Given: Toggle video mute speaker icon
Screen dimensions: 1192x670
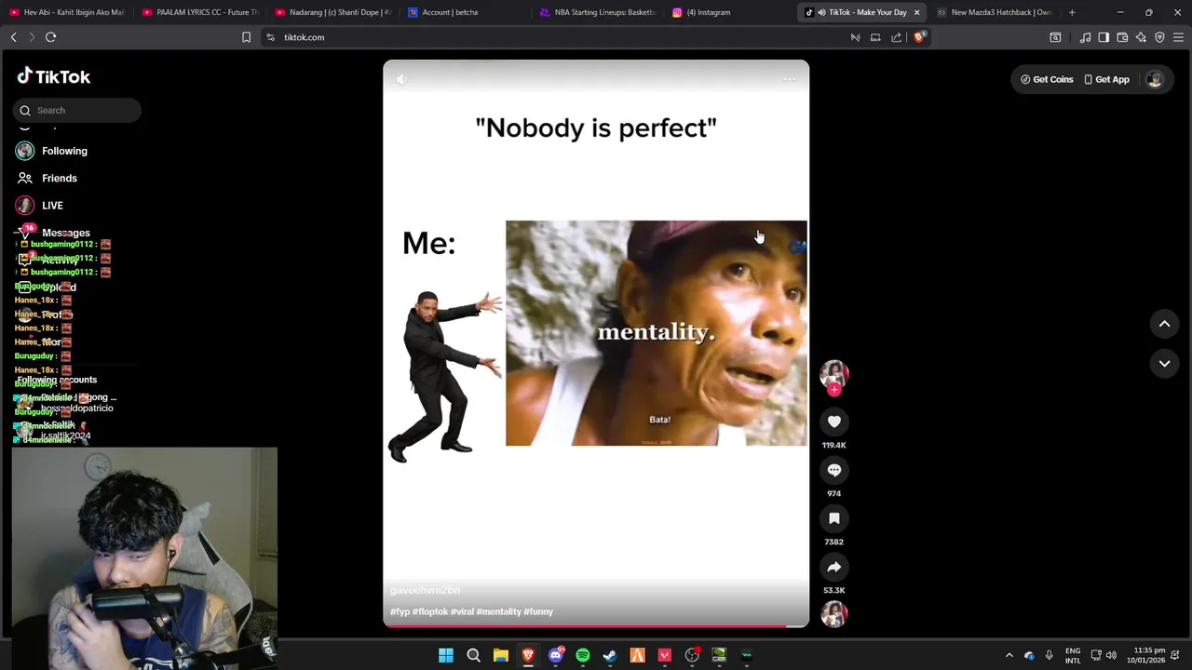Looking at the screenshot, I should coord(401,79).
